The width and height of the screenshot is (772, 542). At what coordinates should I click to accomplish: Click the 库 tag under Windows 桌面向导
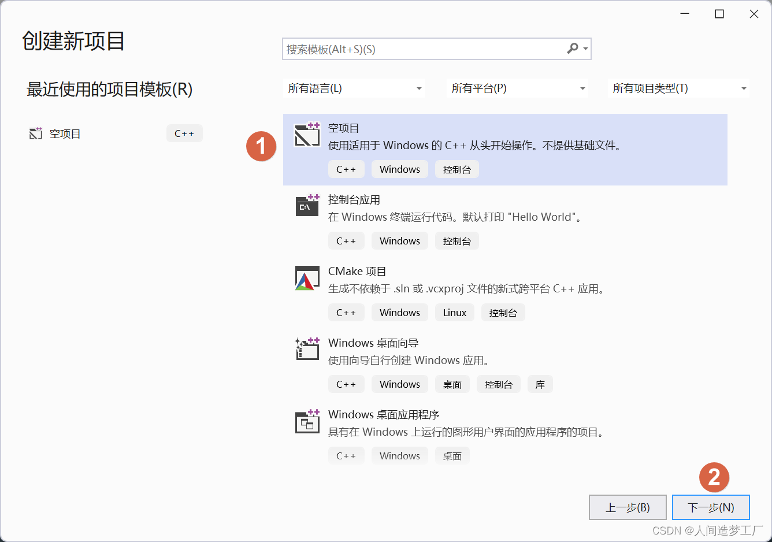tap(540, 384)
